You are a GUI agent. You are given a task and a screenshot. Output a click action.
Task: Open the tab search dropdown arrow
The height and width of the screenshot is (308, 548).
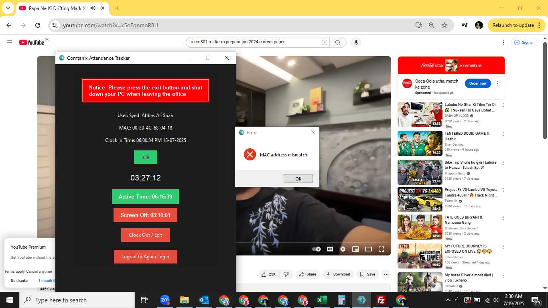click(8, 8)
